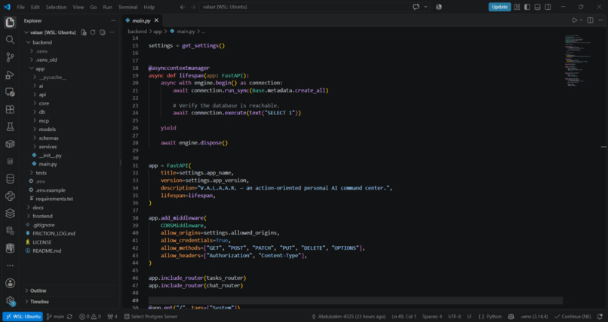Viewport: 608px width, 322px height.
Task: Expand the Outline section
Action: pyautogui.click(x=38, y=290)
